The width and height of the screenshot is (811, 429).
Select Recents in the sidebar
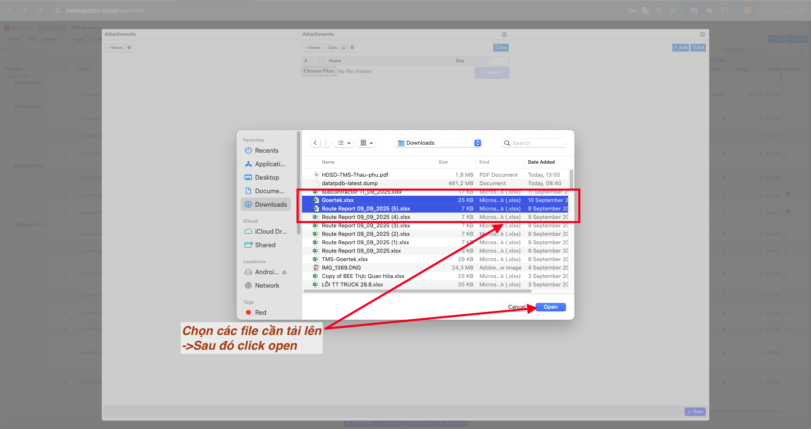[266, 151]
